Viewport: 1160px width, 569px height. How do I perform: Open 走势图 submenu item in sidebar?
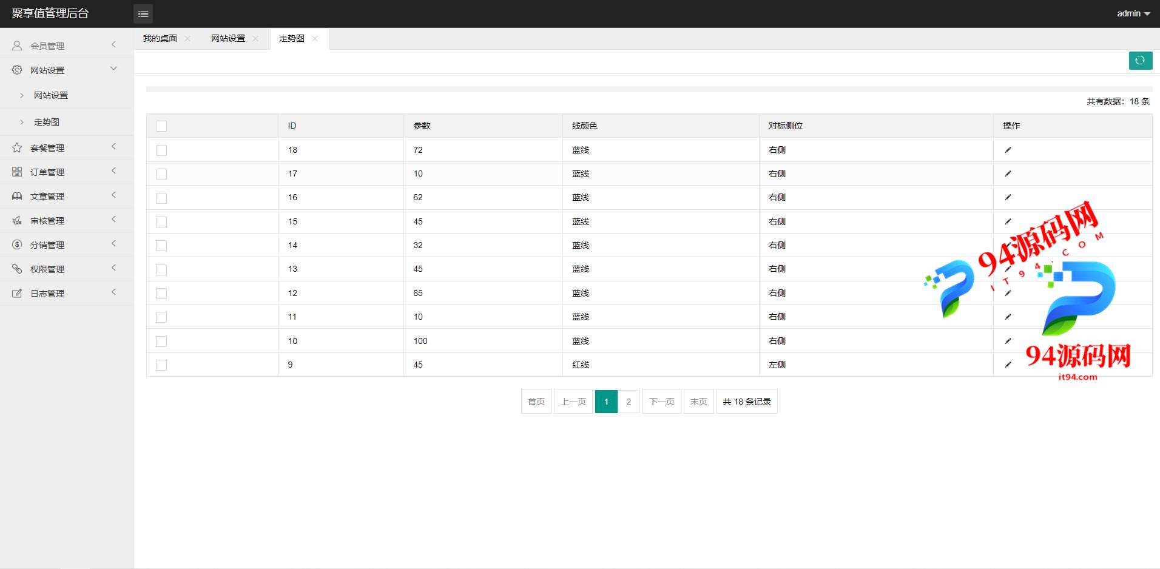(x=47, y=122)
